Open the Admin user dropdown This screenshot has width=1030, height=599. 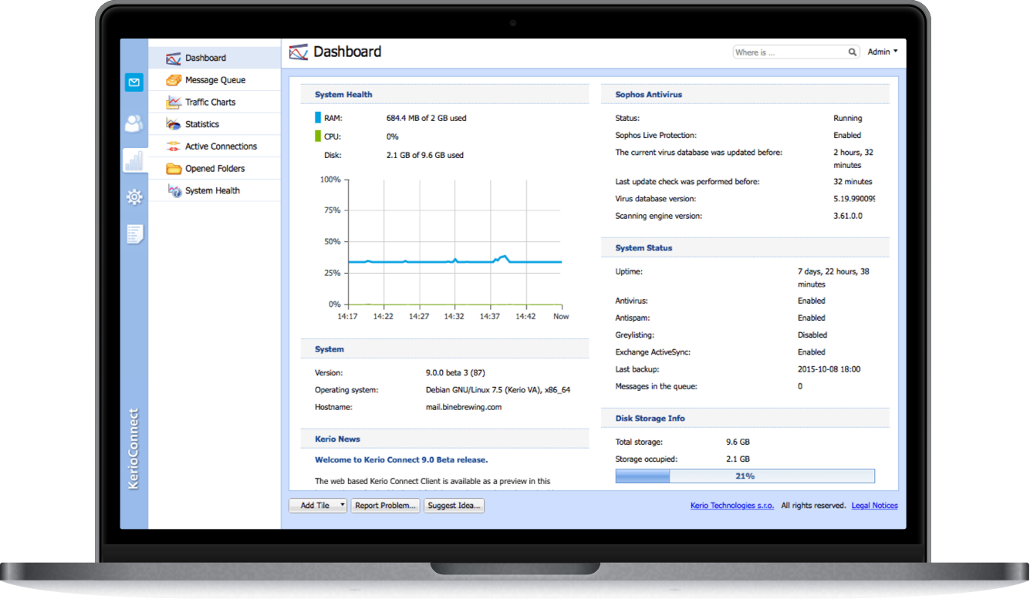pos(883,52)
